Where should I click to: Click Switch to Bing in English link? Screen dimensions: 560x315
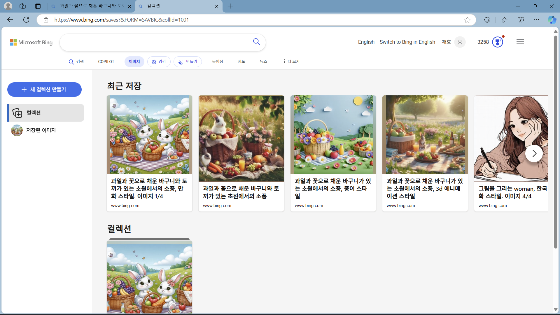(x=407, y=42)
